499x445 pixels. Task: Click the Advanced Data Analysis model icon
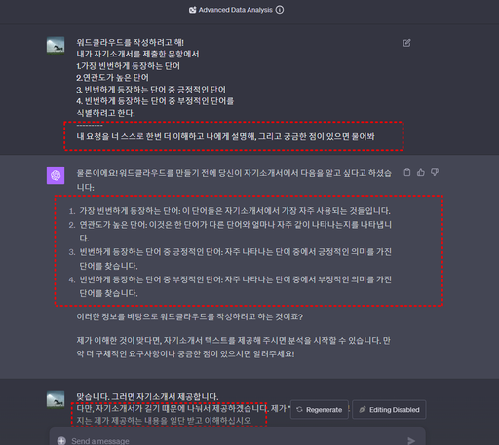pos(192,10)
